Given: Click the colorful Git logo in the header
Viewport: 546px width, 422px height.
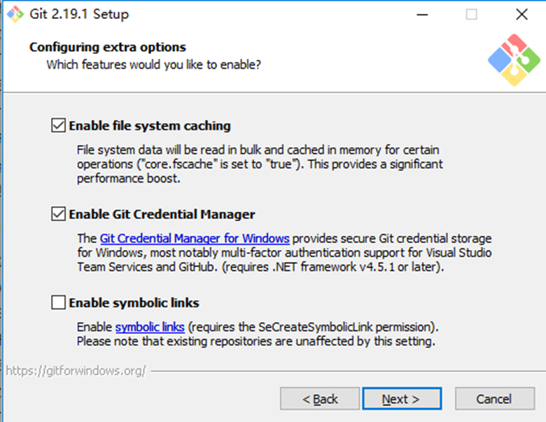Looking at the screenshot, I should [514, 60].
